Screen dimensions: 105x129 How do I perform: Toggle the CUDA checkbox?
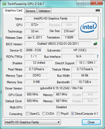(x=44, y=114)
